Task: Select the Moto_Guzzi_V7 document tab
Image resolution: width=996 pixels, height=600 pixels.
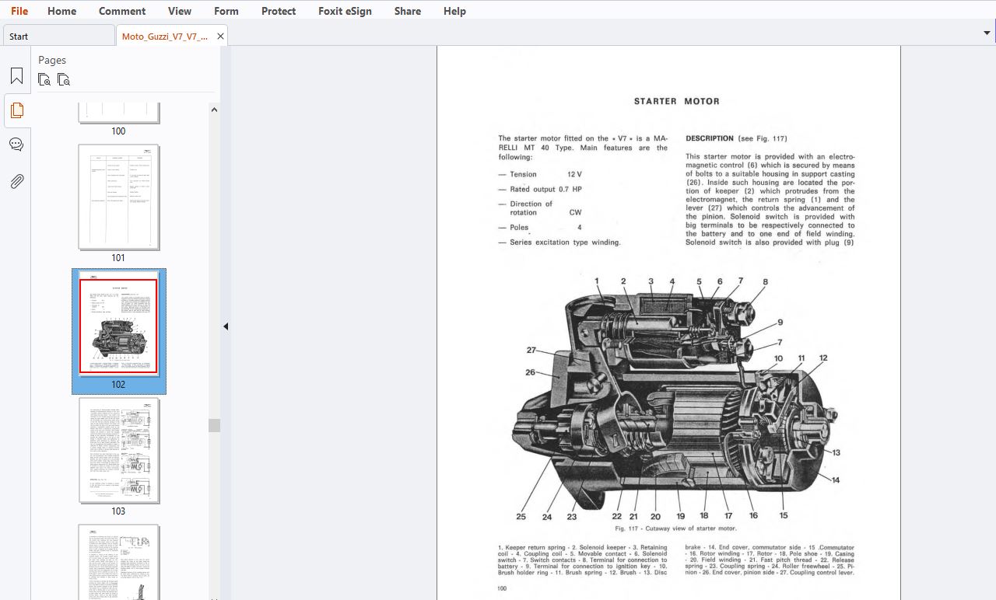Action: point(165,36)
